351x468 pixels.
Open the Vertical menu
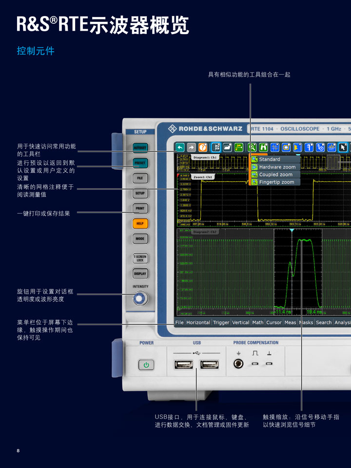point(240,322)
